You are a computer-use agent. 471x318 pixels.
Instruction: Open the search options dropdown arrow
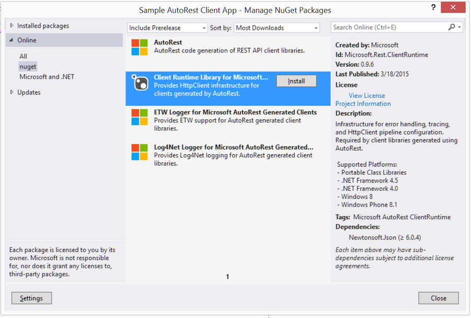point(459,27)
